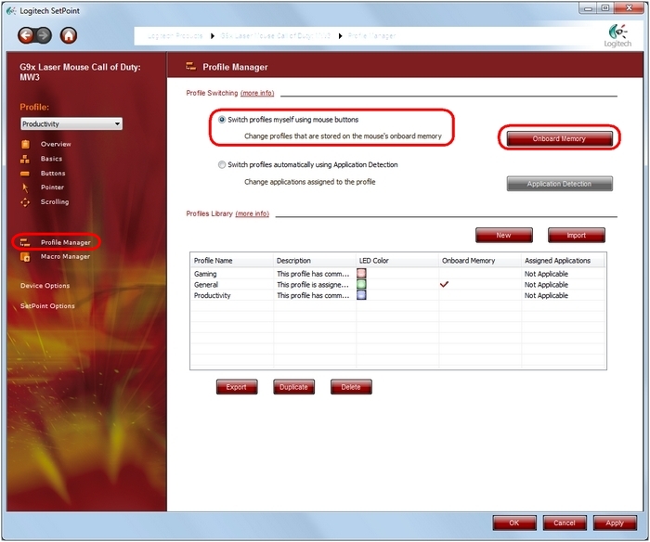Create a New profile
650x542 pixels.
click(503, 236)
